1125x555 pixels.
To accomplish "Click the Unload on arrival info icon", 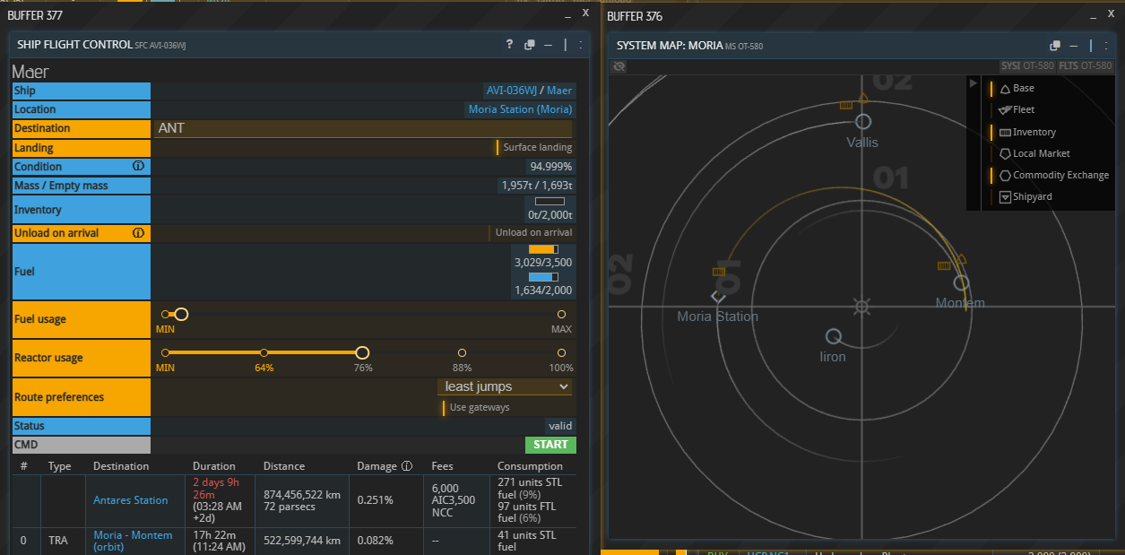I will [138, 233].
